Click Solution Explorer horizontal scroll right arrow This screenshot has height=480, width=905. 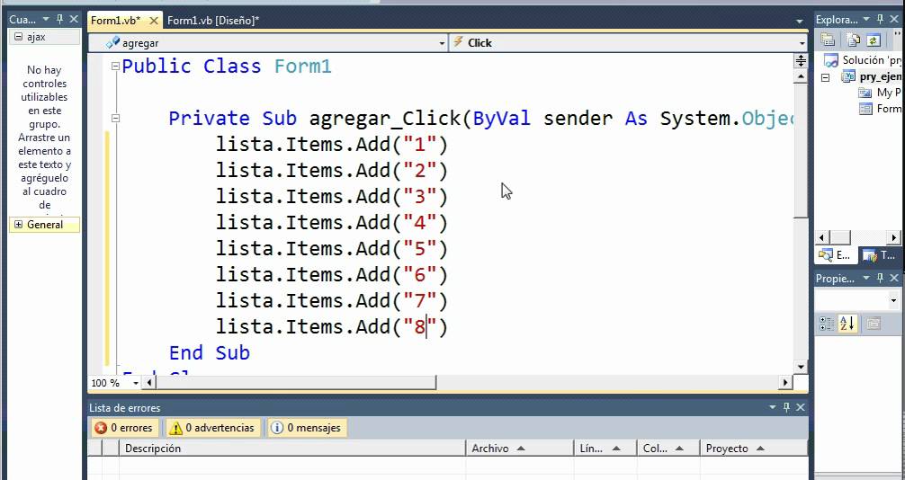click(894, 237)
